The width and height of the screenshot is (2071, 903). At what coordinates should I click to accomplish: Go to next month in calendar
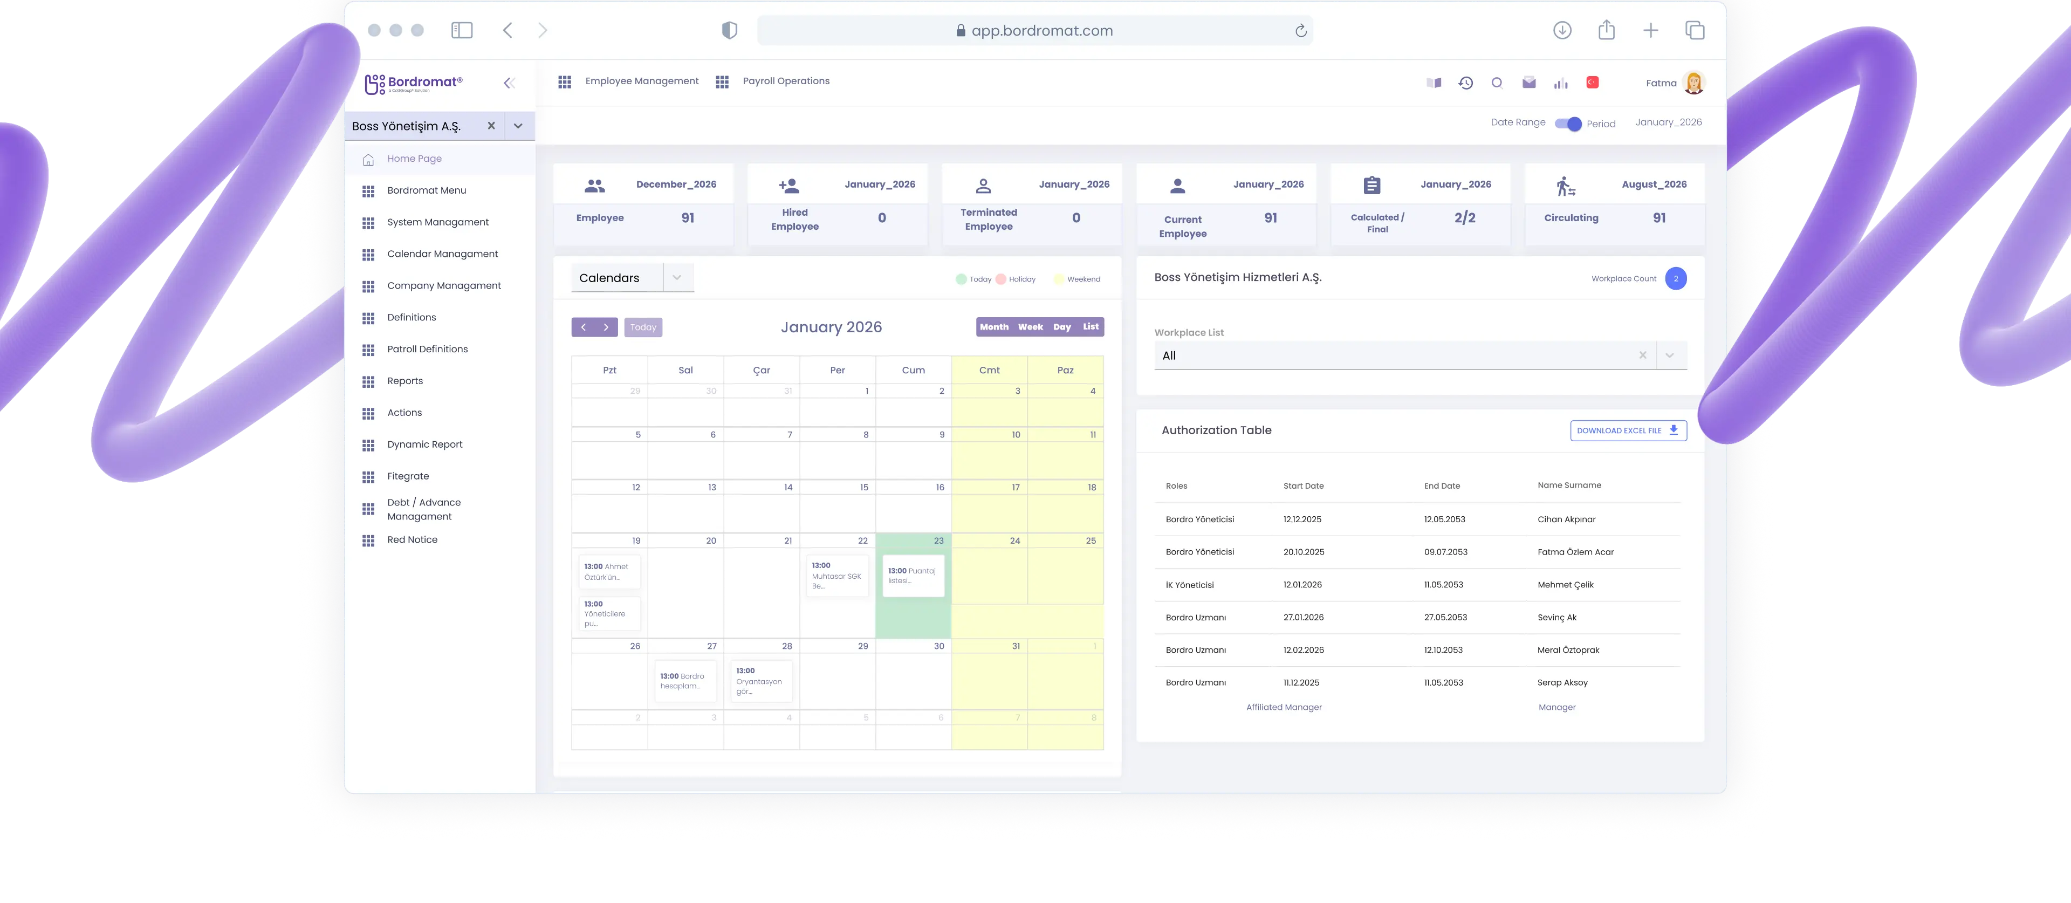606,327
